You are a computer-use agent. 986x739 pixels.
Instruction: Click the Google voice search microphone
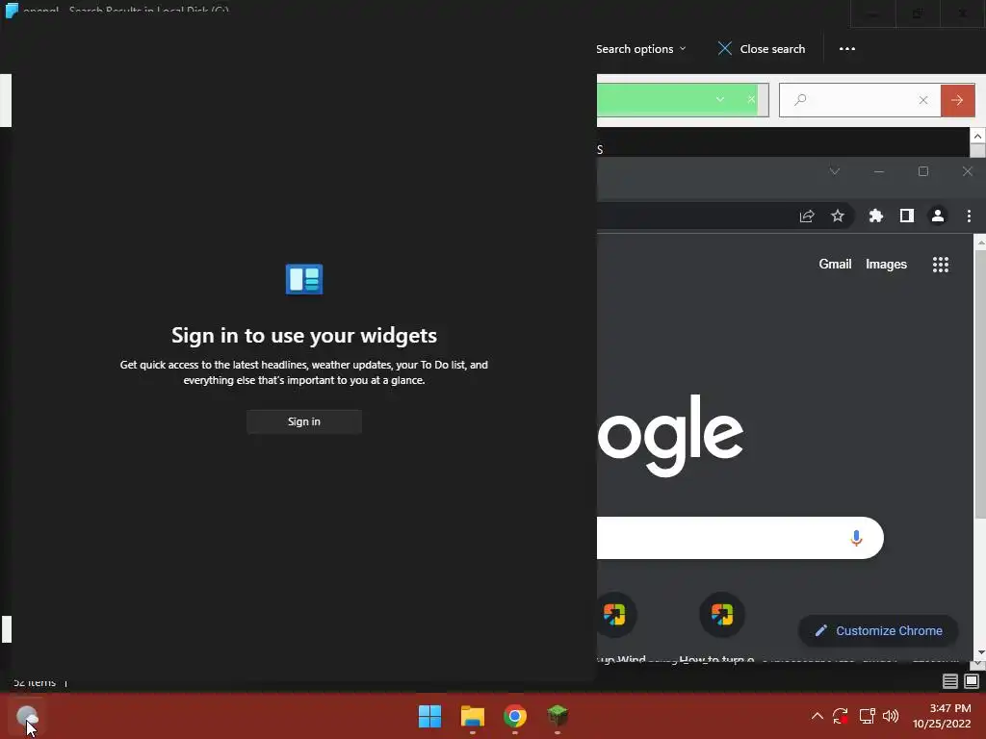(x=856, y=538)
